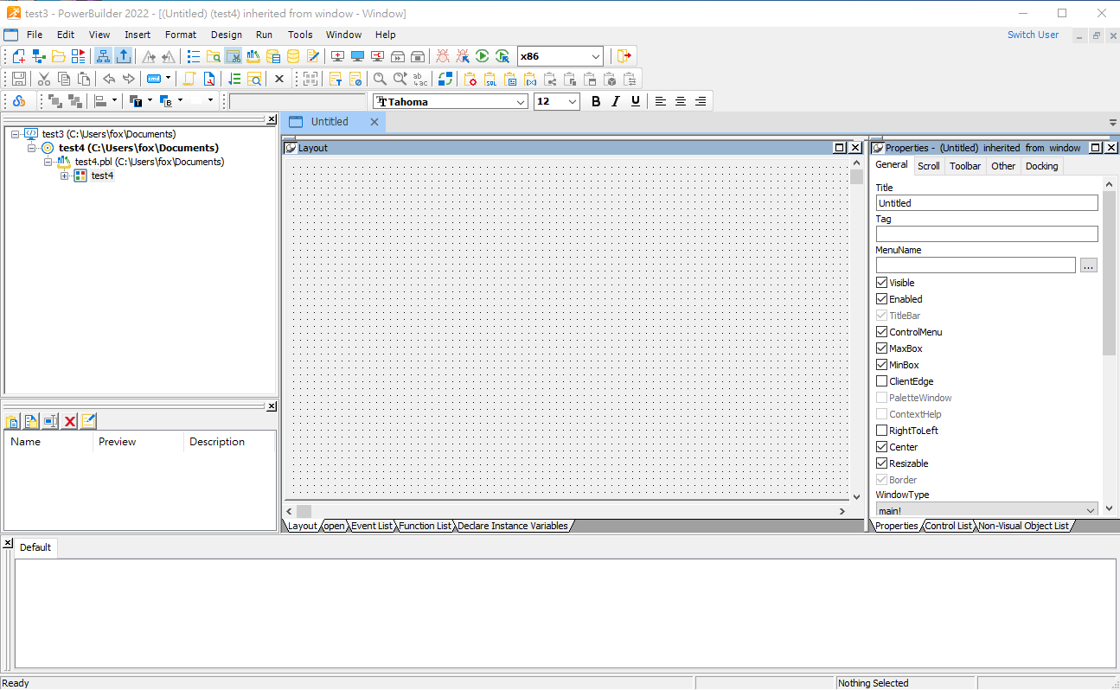Toggle the System Tree toolbar icon

[104, 56]
